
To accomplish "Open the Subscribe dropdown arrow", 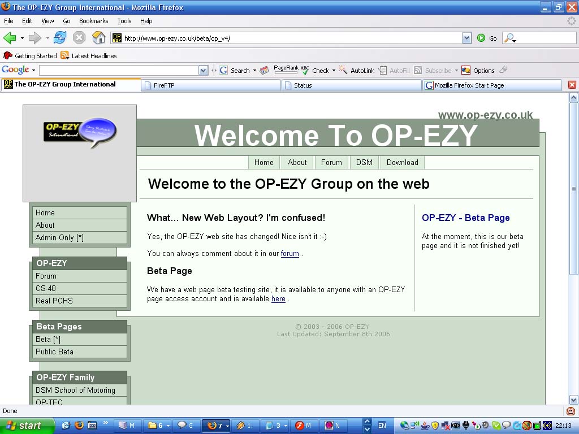I will pos(456,70).
